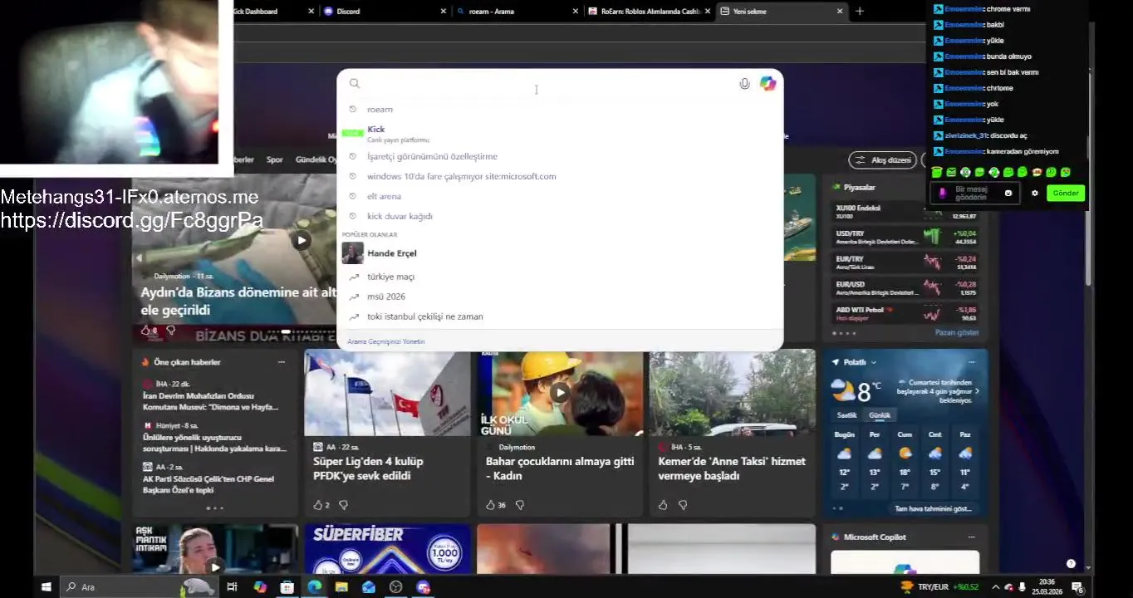Choose the türkiye maçı trending search
The width and height of the screenshot is (1133, 598).
coord(560,277)
